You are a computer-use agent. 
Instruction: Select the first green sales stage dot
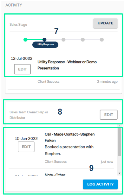(x=25, y=40)
